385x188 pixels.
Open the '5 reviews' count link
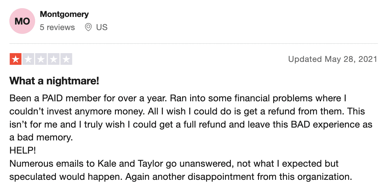coord(57,27)
